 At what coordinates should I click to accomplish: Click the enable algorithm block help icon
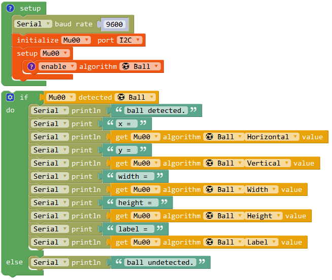31,66
